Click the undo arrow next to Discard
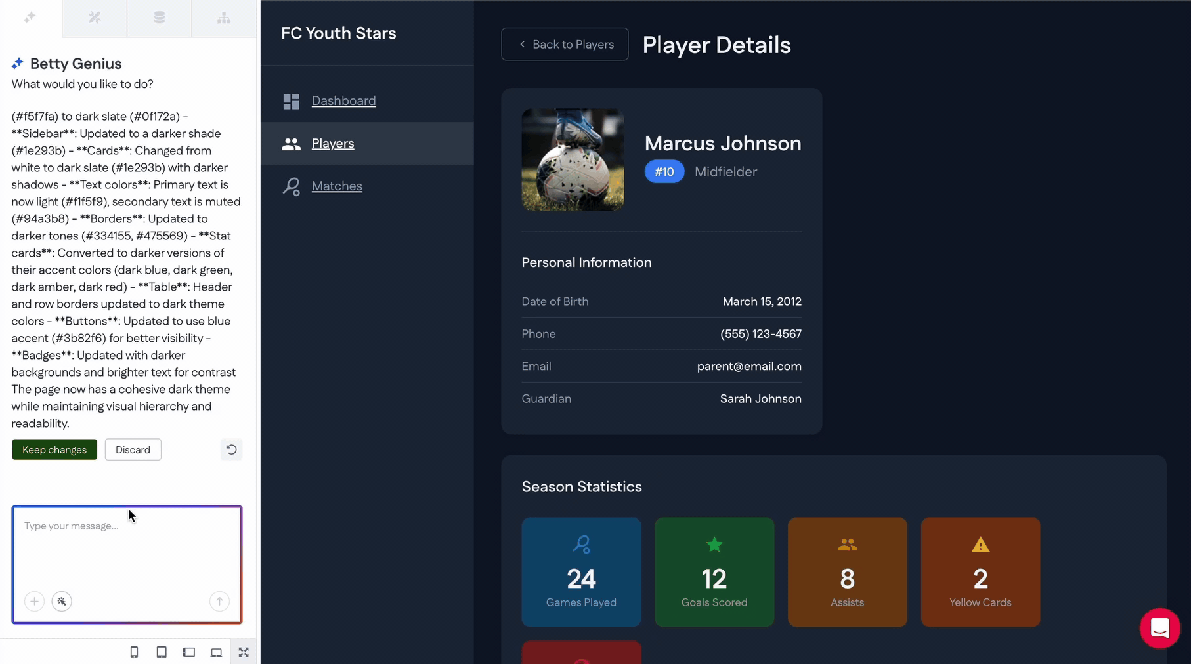The image size is (1191, 664). pos(231,449)
